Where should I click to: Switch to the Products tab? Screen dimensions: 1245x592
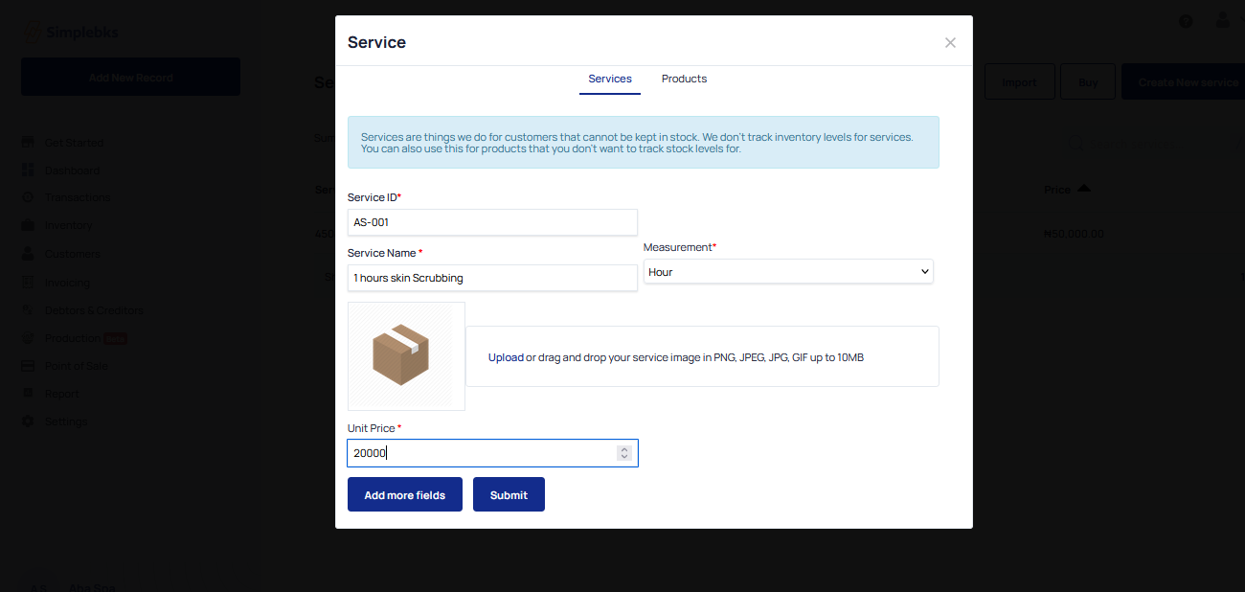point(684,79)
